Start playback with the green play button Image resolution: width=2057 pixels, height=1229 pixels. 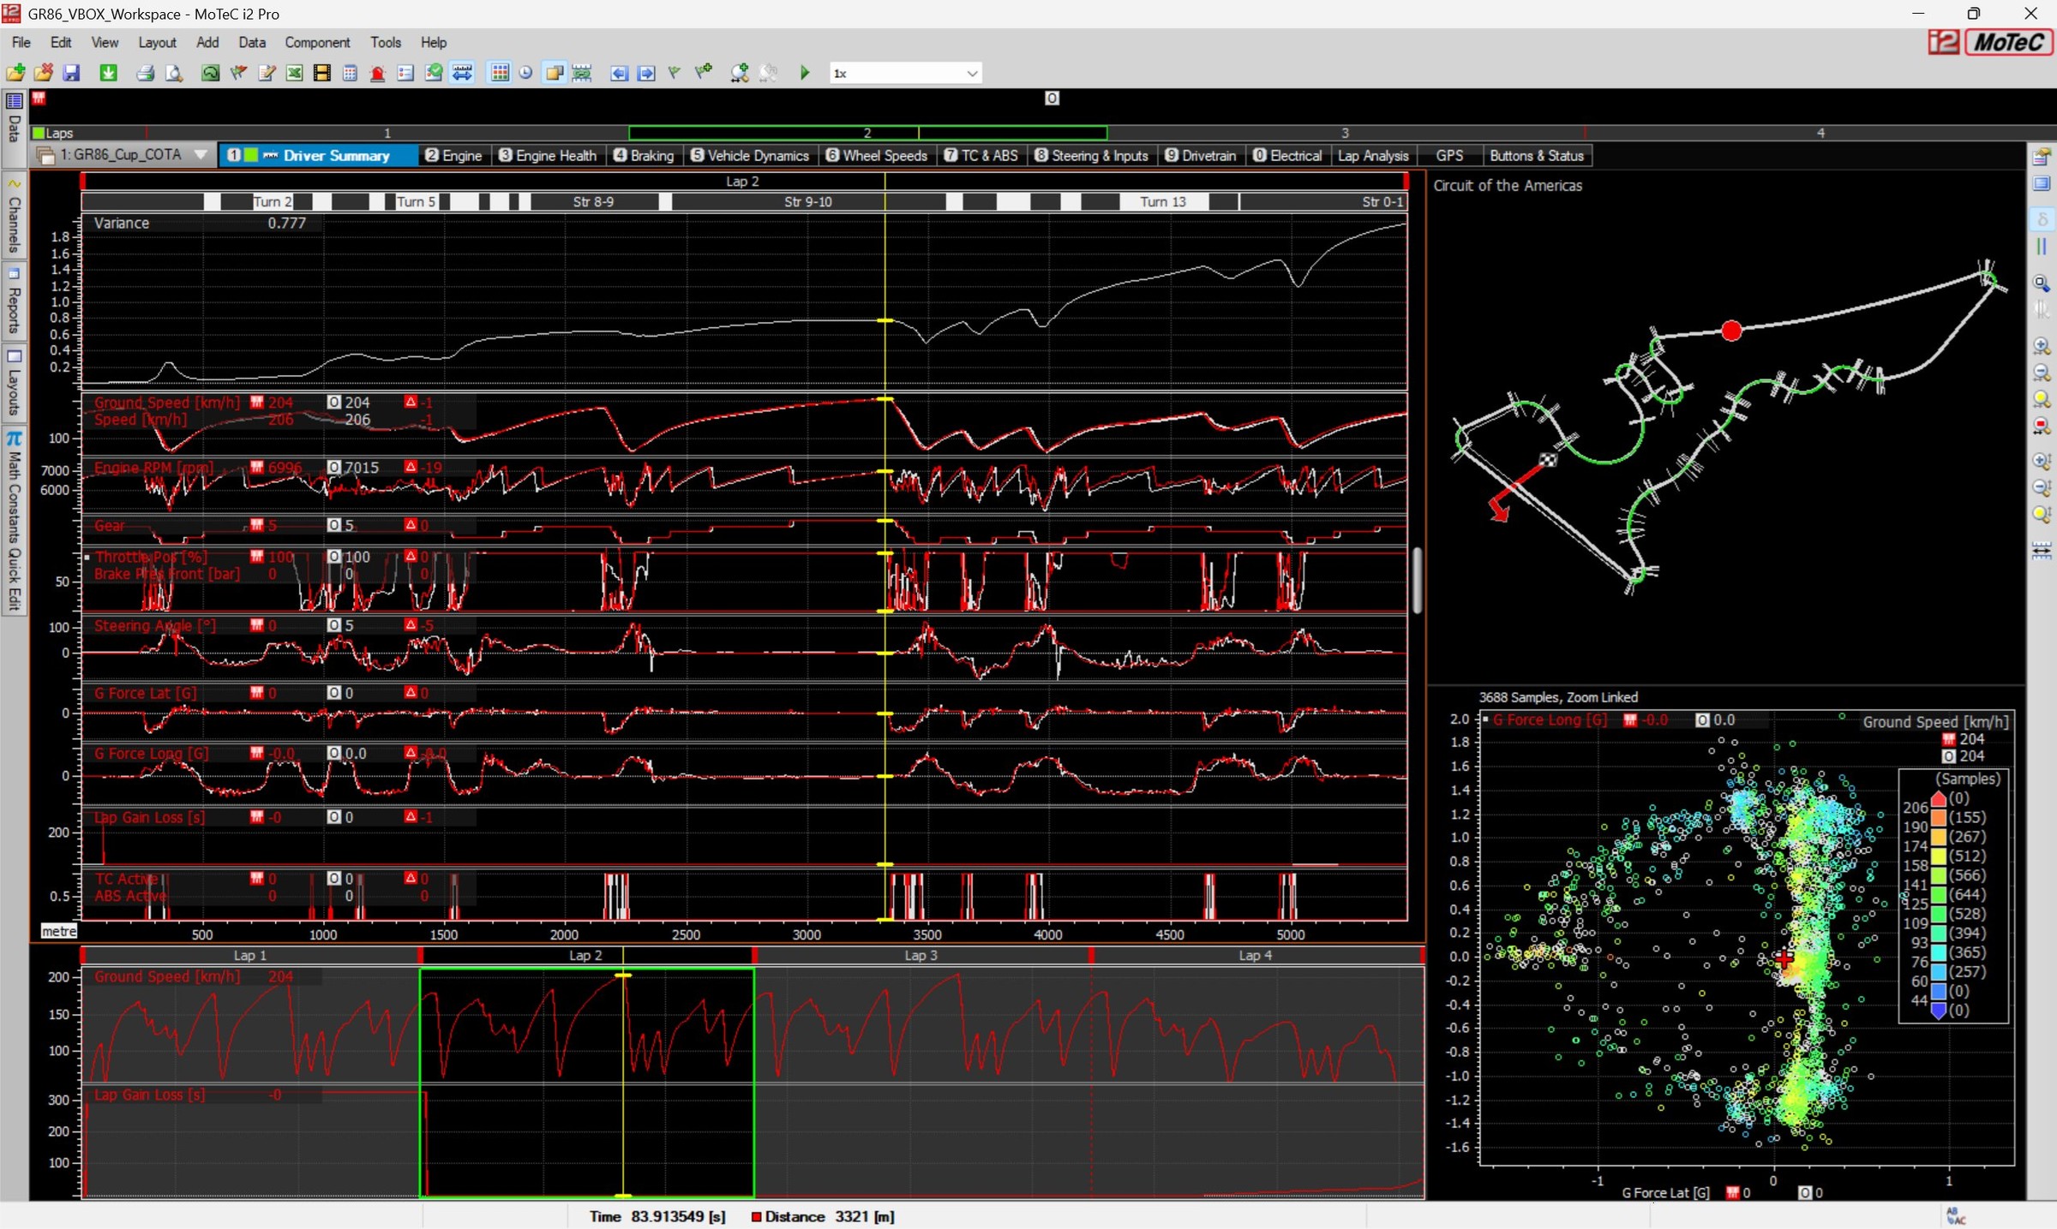(805, 74)
